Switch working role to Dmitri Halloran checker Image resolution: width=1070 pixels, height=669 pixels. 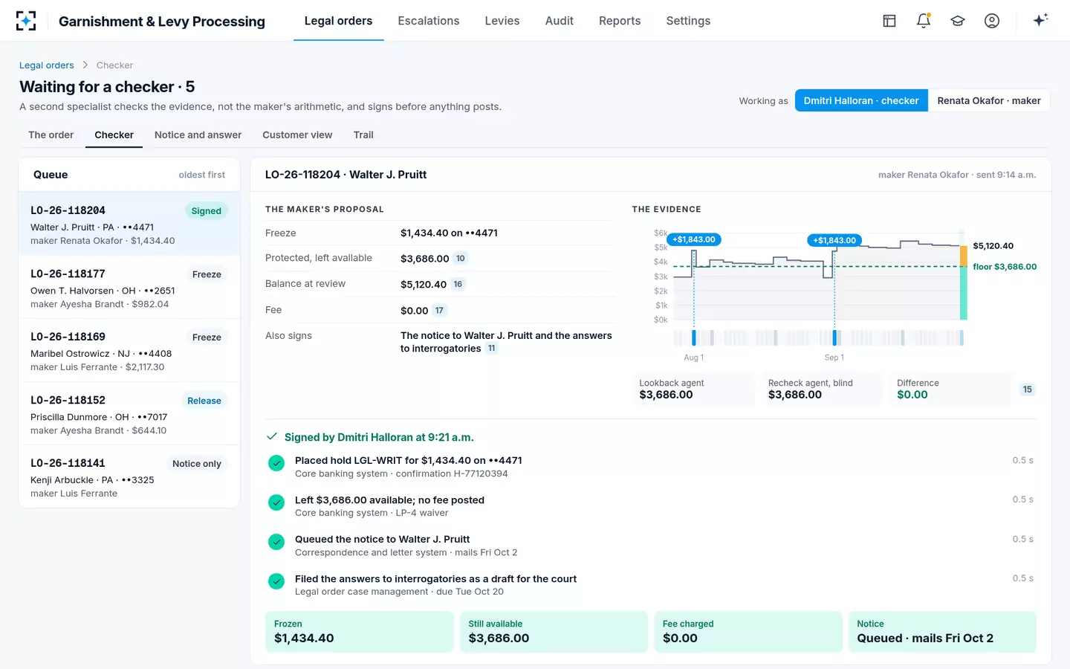click(x=861, y=100)
